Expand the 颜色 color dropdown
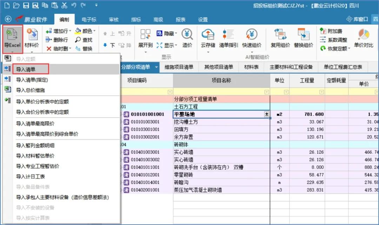The width and height of the screenshot is (379, 225). click(x=94, y=31)
